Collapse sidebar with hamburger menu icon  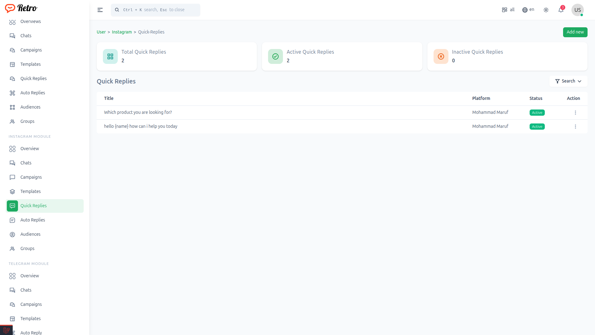pyautogui.click(x=100, y=10)
